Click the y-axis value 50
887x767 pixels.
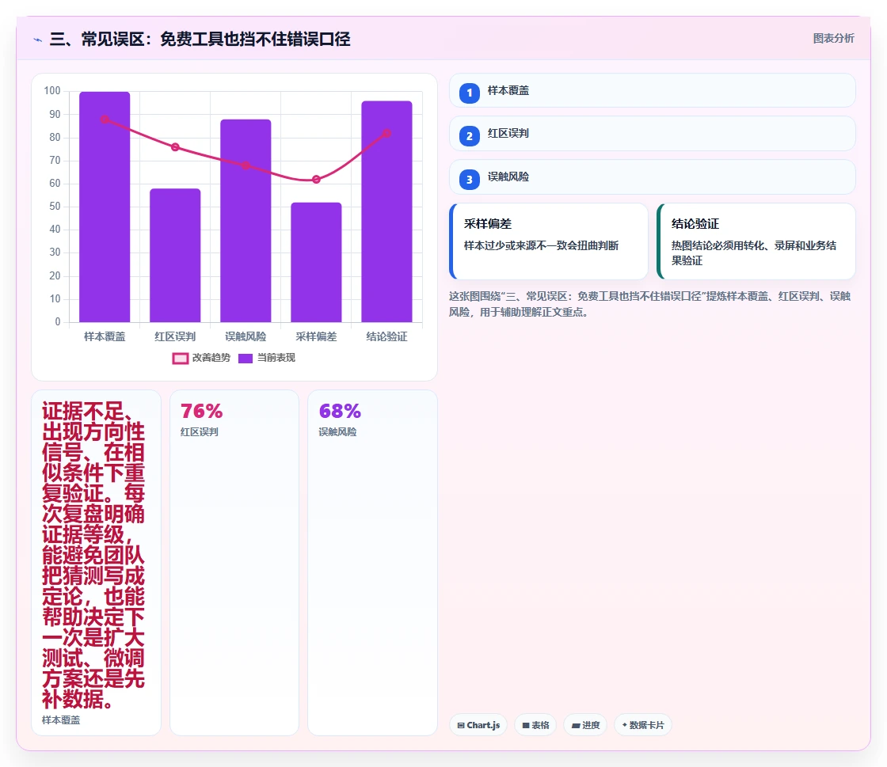click(55, 207)
